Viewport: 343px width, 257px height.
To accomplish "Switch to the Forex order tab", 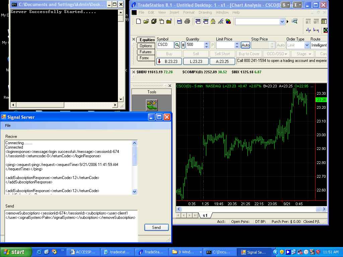I will [x=146, y=58].
